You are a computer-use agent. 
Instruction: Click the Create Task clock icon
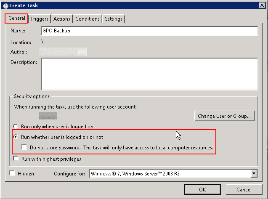[x=5, y=6]
